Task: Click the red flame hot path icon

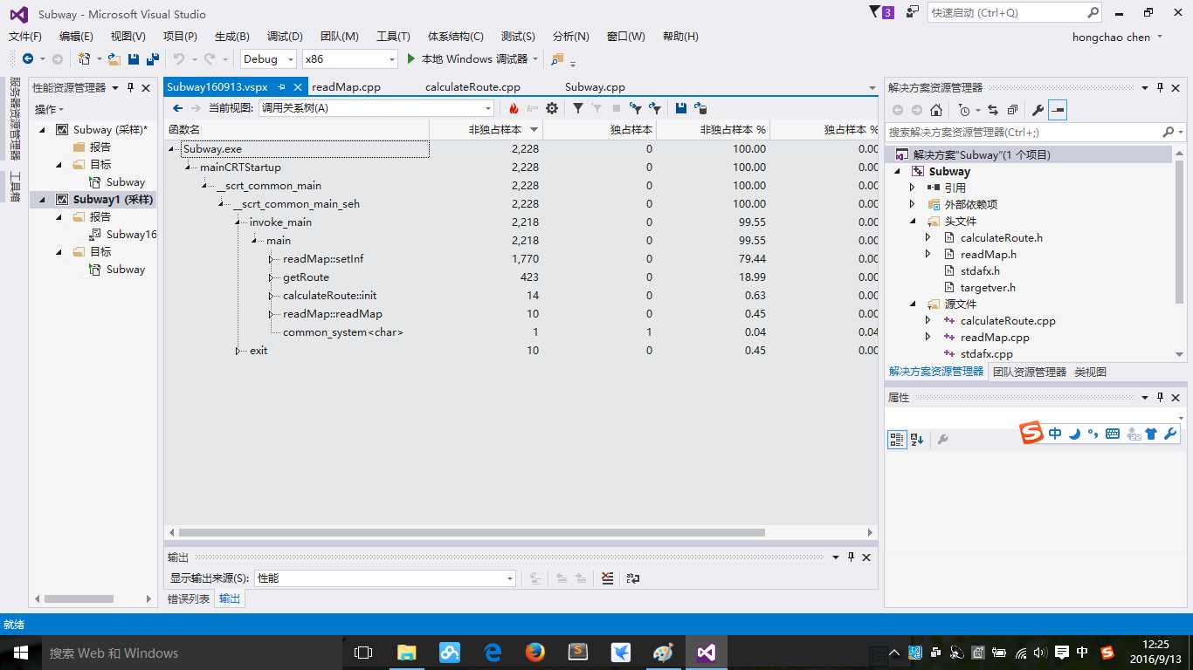Action: click(514, 108)
